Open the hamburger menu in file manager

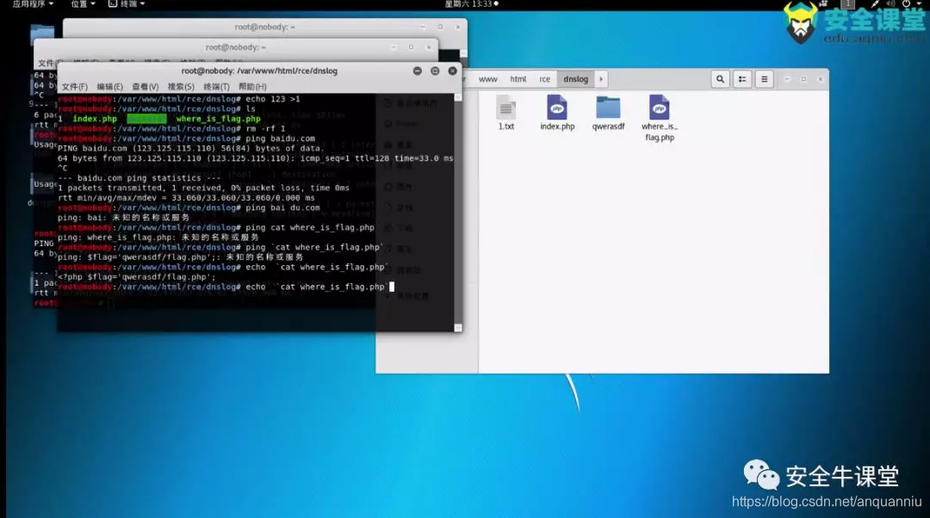coord(764,79)
